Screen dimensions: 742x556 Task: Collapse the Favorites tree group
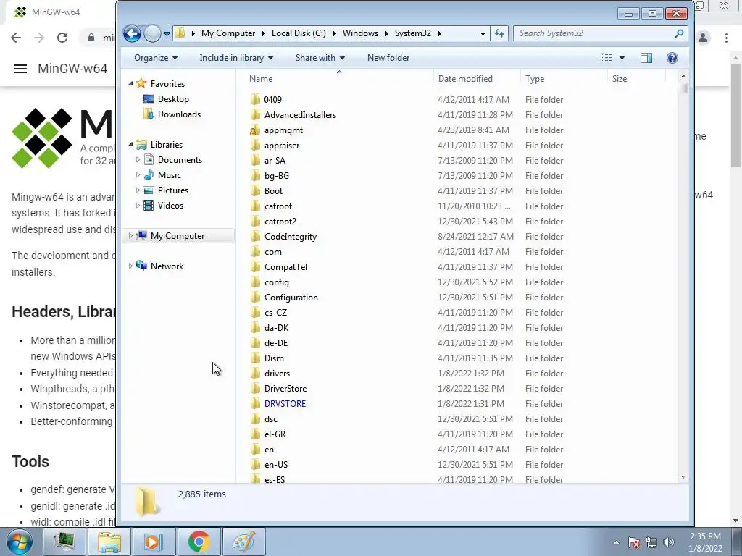(x=130, y=84)
